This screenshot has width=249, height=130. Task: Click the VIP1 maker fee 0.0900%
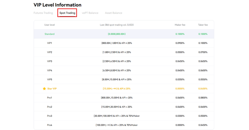coord(180,43)
